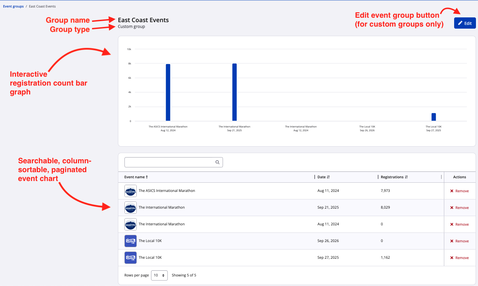Click the ASICS International Marathon event logo
The height and width of the screenshot is (286, 478).
point(130,191)
